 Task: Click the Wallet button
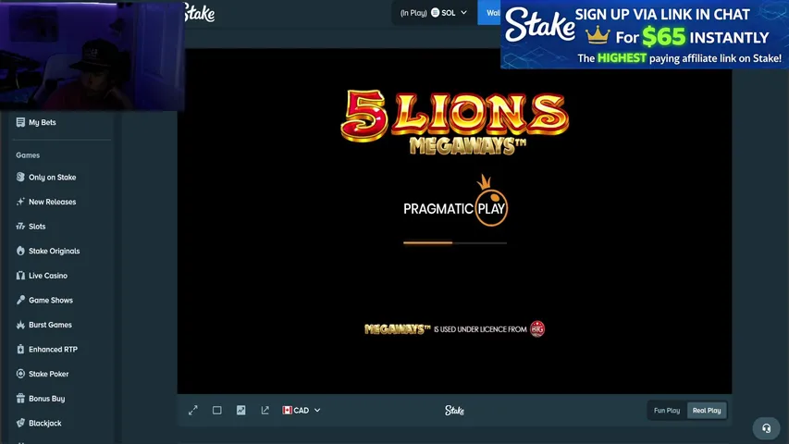point(489,13)
